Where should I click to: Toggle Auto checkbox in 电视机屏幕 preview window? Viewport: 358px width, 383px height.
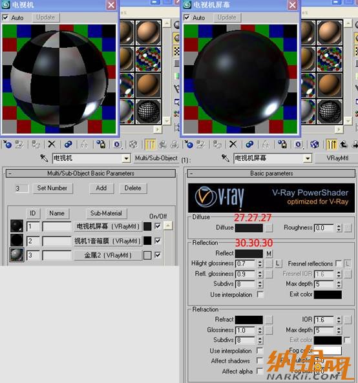187,17
